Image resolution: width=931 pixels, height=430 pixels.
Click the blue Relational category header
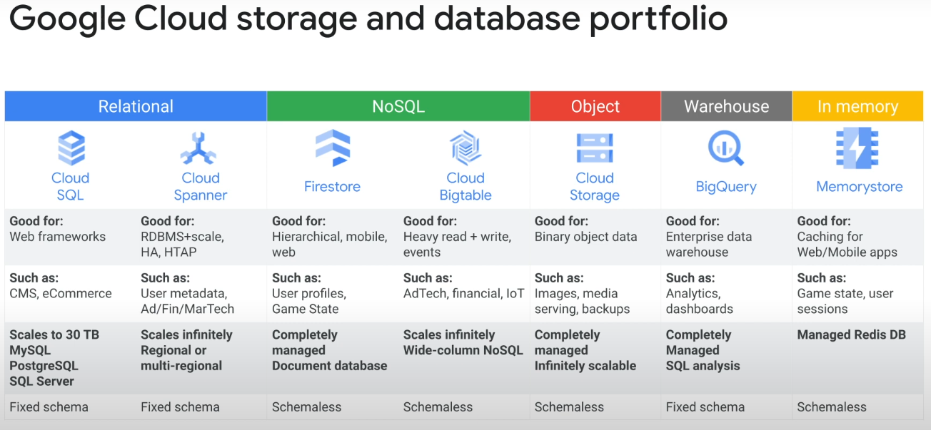tap(136, 106)
